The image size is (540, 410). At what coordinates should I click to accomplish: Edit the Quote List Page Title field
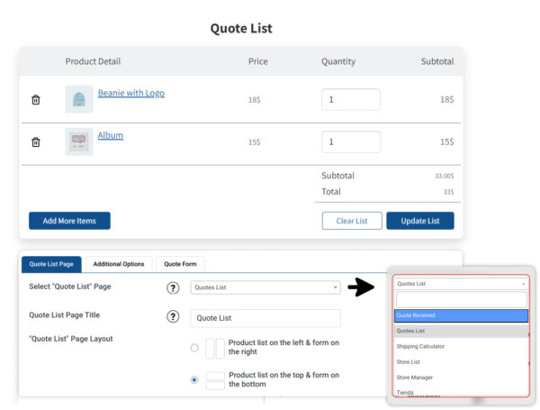coord(265,318)
